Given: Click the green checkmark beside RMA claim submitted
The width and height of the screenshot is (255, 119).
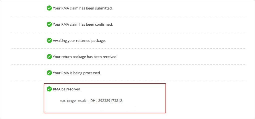Looking at the screenshot, I should [x=49, y=8].
